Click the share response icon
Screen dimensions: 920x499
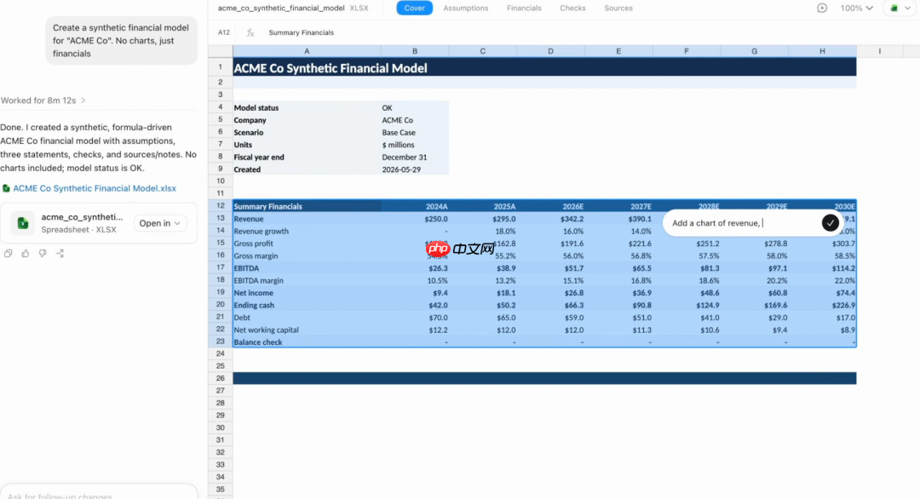60,253
